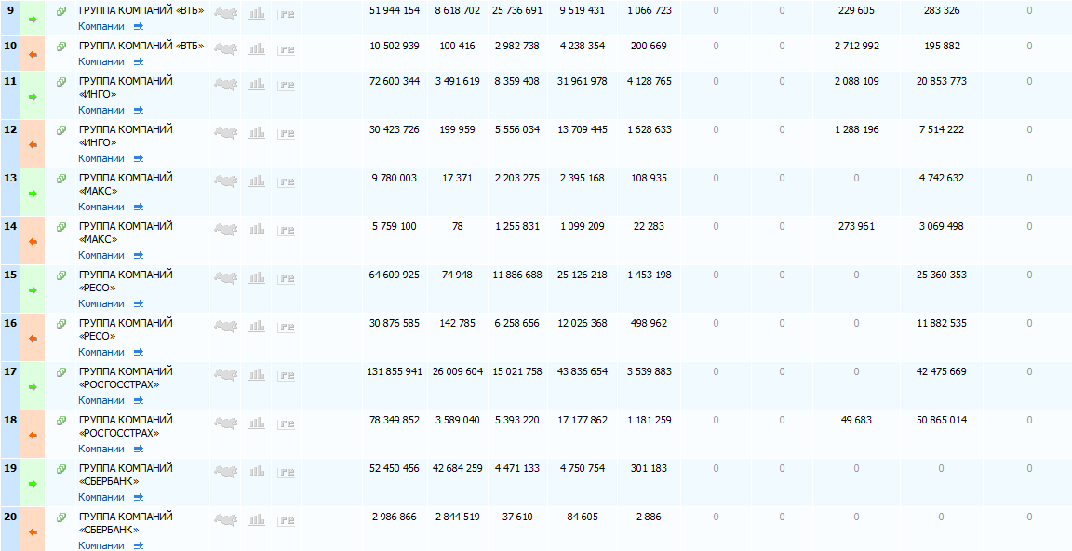Open the Russia map icon in row 11
This screenshot has width=1072, height=551.
coord(225,84)
